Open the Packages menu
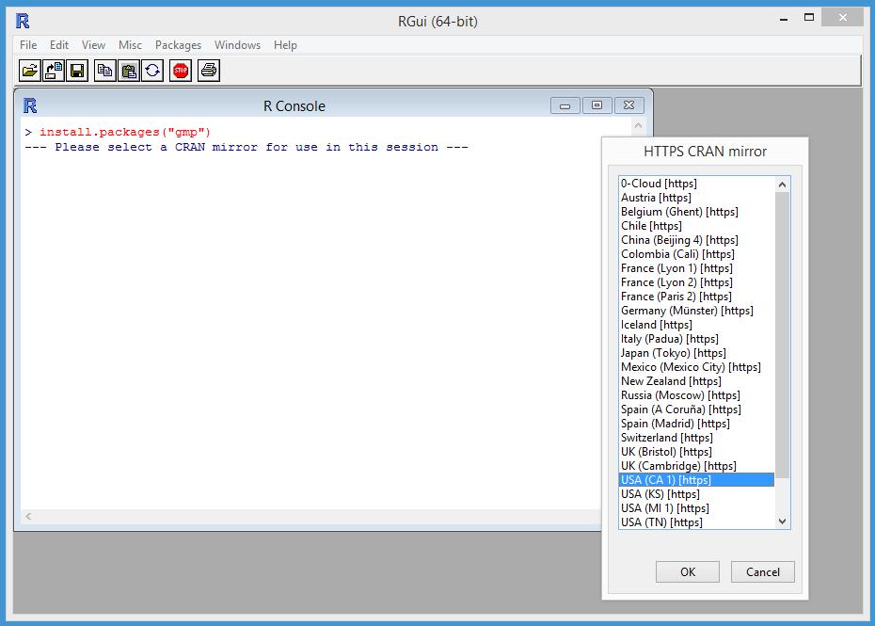This screenshot has width=875, height=626. pyautogui.click(x=178, y=44)
